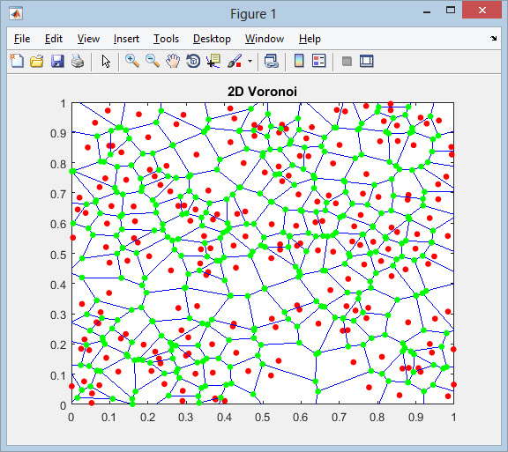The image size is (508, 452).
Task: Open the Desktop menu
Action: point(212,39)
